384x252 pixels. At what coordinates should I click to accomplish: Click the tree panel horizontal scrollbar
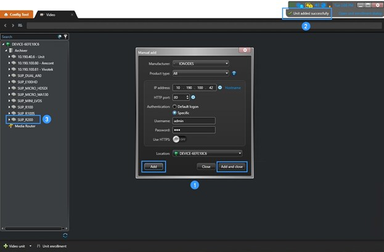35,229
